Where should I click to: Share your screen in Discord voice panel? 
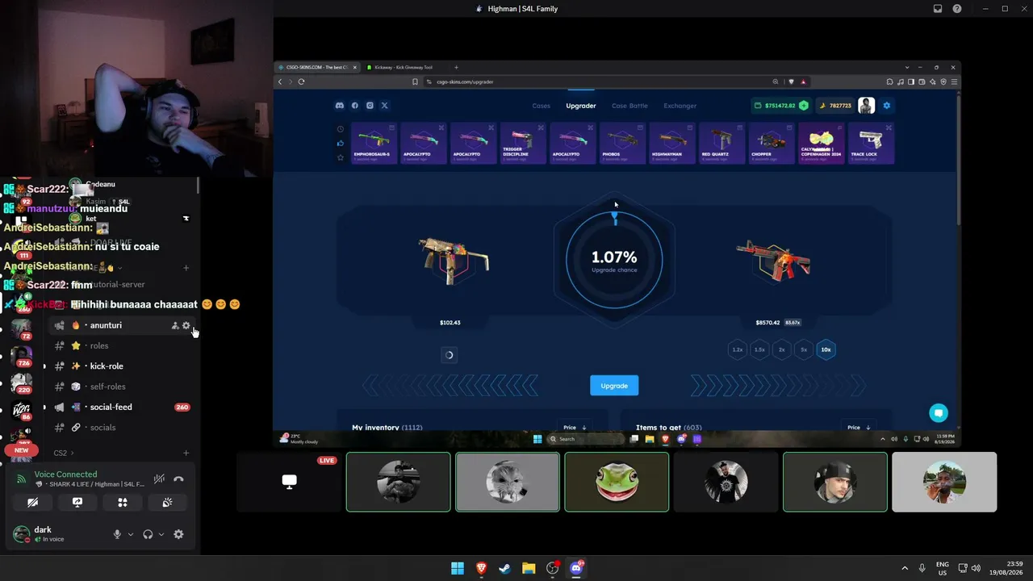tap(77, 502)
